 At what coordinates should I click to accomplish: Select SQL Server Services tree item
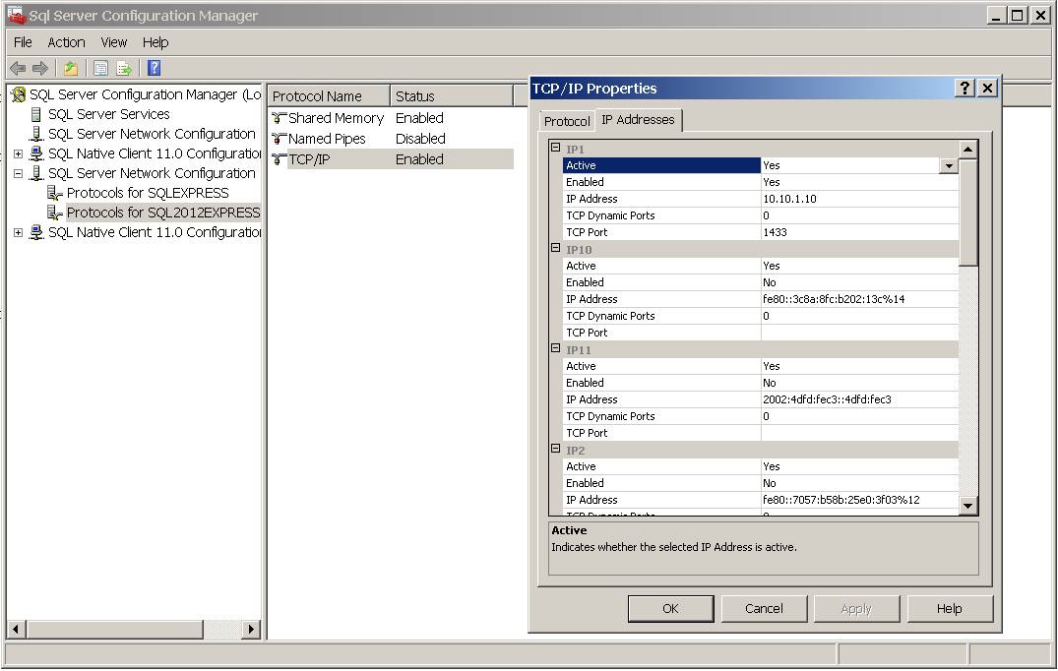click(x=108, y=115)
